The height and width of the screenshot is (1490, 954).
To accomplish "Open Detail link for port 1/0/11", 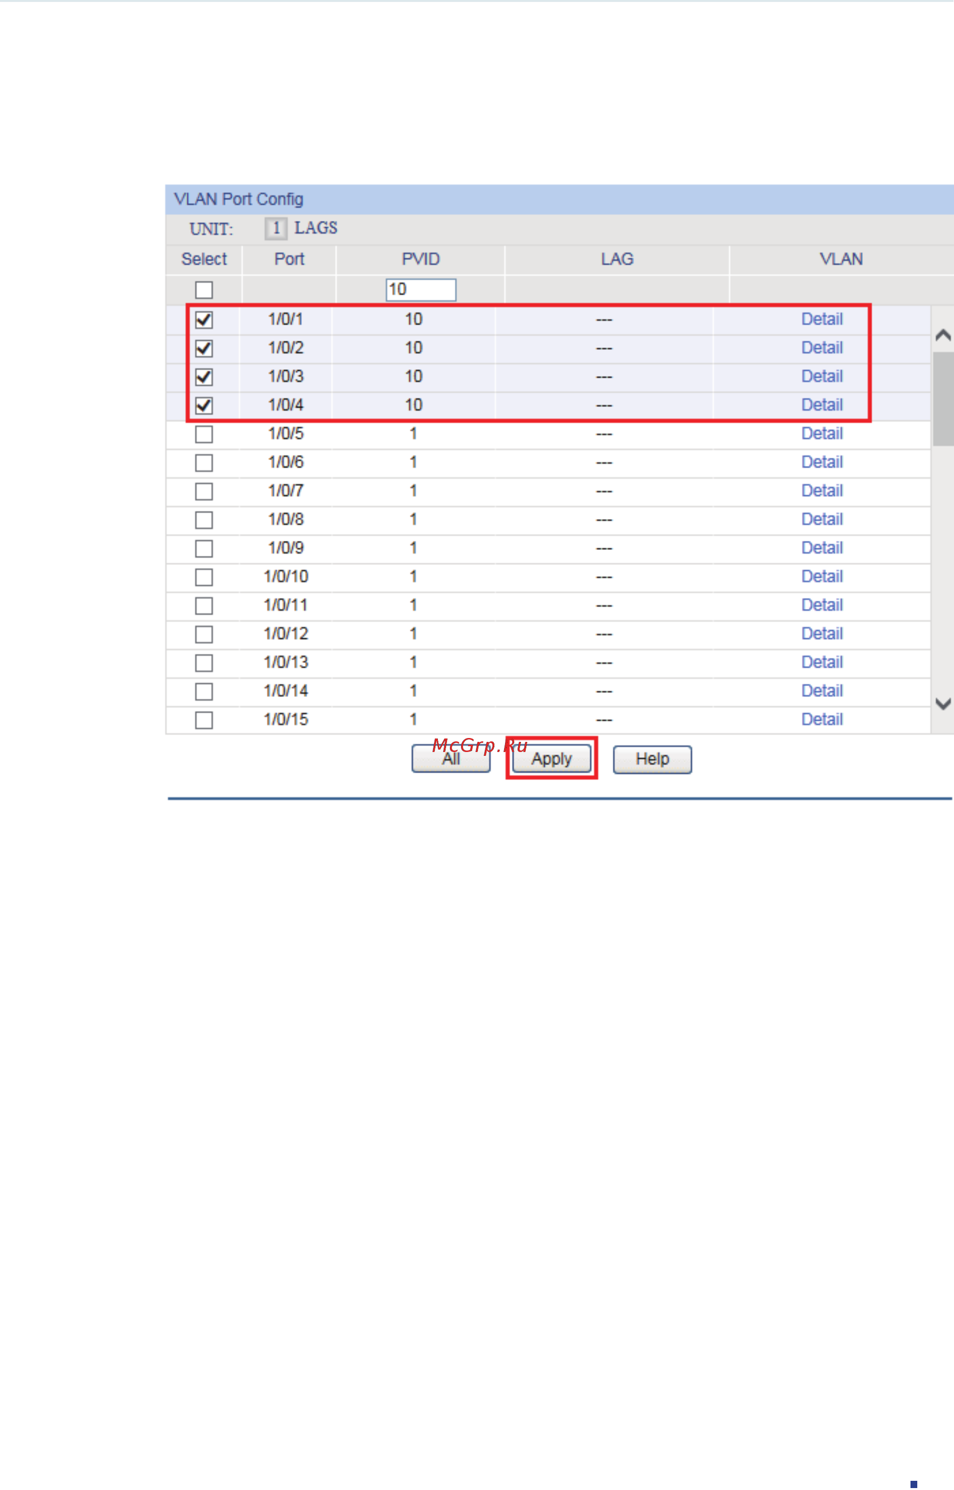I will click(x=822, y=605).
